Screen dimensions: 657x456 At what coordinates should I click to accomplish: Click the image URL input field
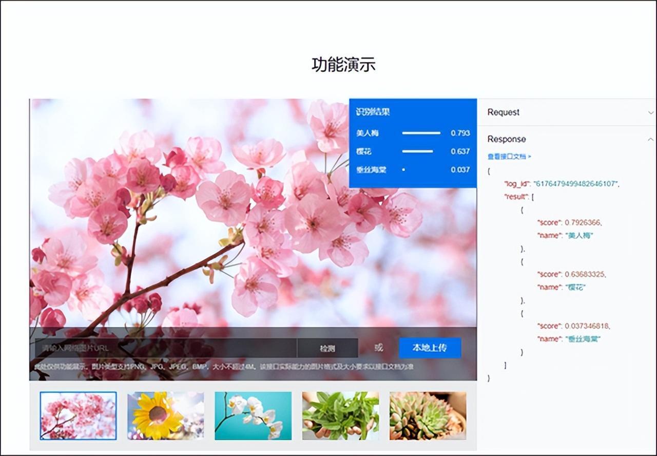coord(164,348)
